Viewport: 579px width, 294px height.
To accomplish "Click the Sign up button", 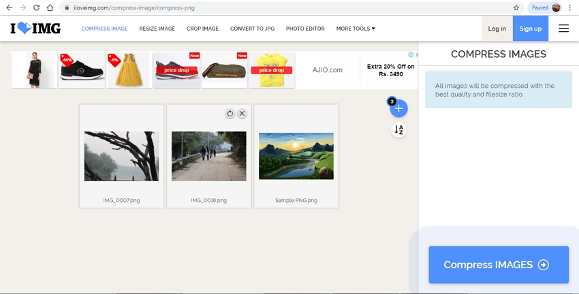I will tap(530, 29).
